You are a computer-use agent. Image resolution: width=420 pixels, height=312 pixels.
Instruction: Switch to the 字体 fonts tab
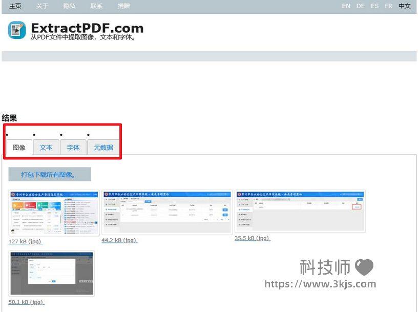click(73, 148)
